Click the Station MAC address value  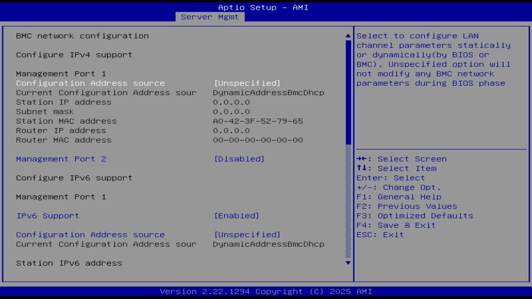[258, 121]
